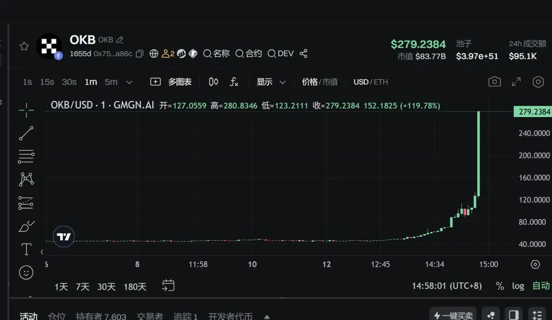
Task: Toggle 自动 auto scale
Action: (541, 286)
